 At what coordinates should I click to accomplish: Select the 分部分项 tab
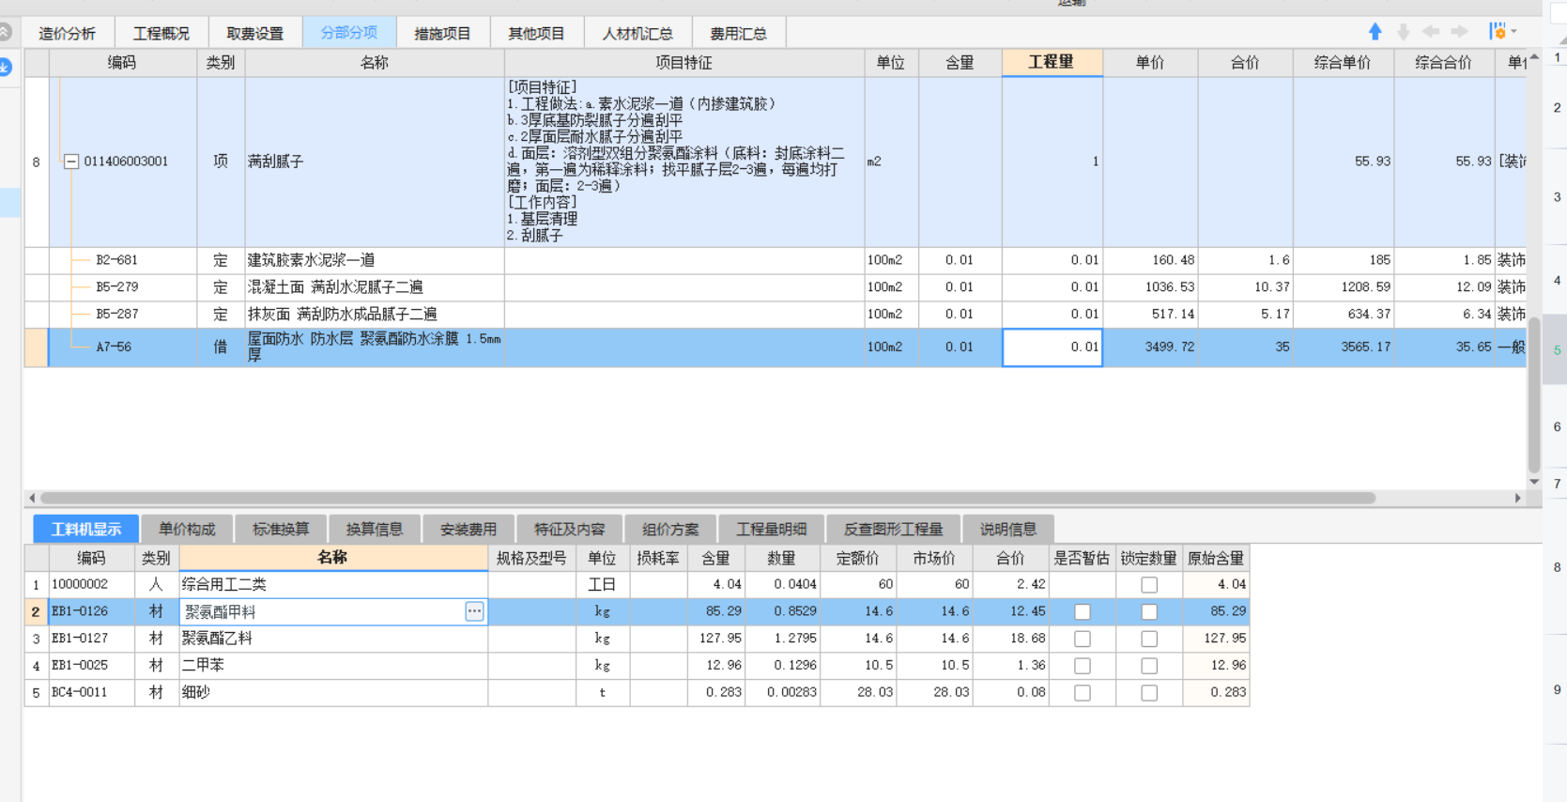[x=349, y=33]
